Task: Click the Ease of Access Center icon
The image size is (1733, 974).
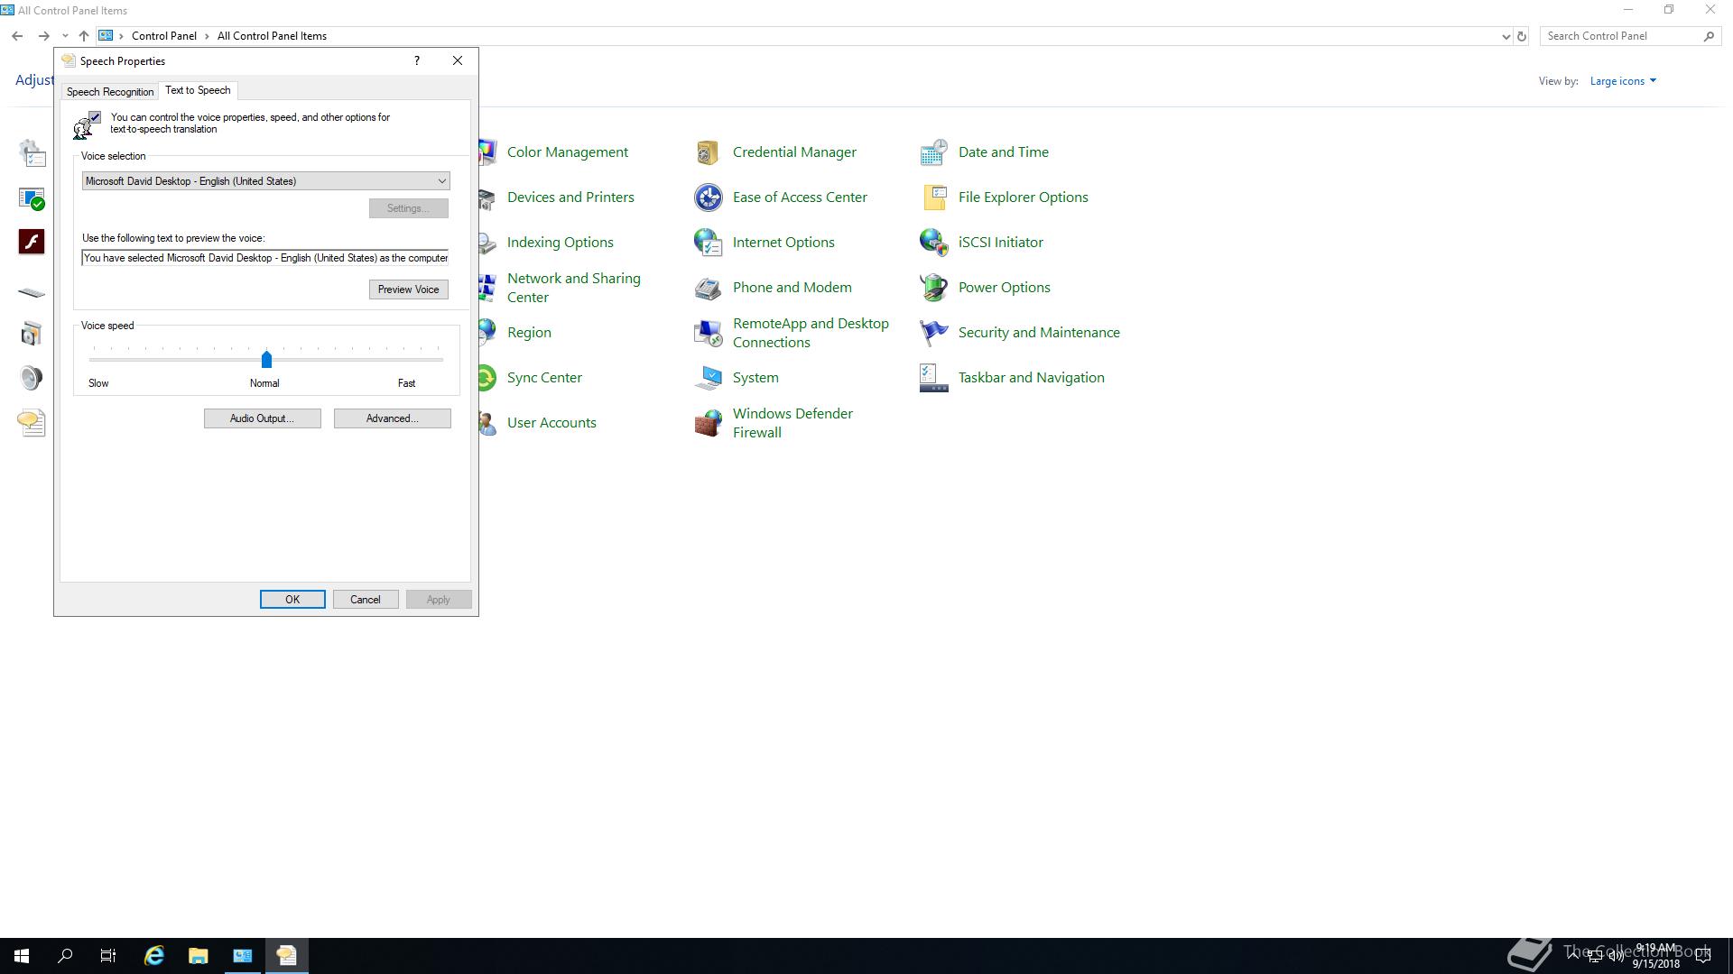Action: (x=708, y=198)
